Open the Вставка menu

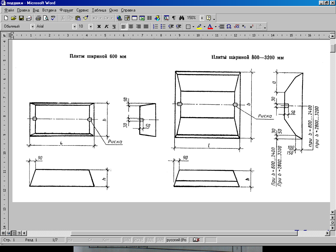(x=49, y=10)
